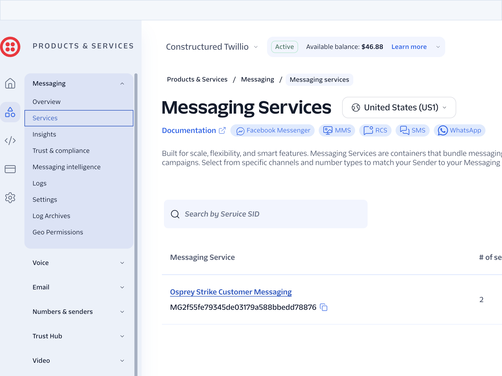
Task: Expand the Trust Hub section
Action: [x=122, y=336]
